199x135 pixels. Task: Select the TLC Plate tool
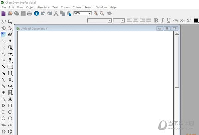tap(10, 93)
